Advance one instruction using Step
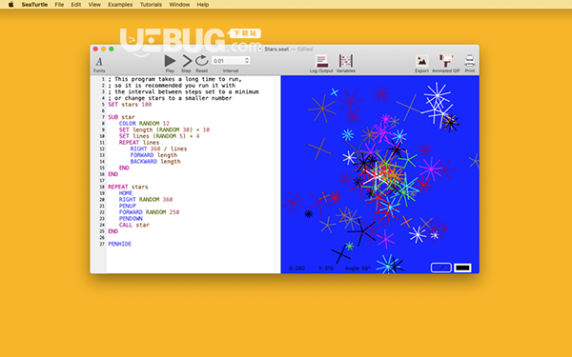The height and width of the screenshot is (357, 572). point(187,61)
